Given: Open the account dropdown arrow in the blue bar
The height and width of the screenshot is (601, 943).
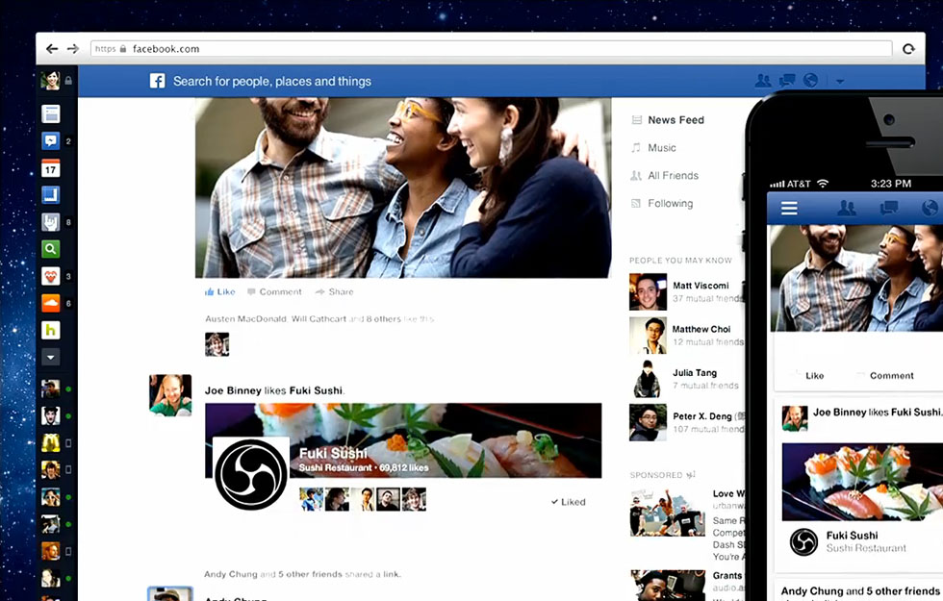Looking at the screenshot, I should coord(839,81).
